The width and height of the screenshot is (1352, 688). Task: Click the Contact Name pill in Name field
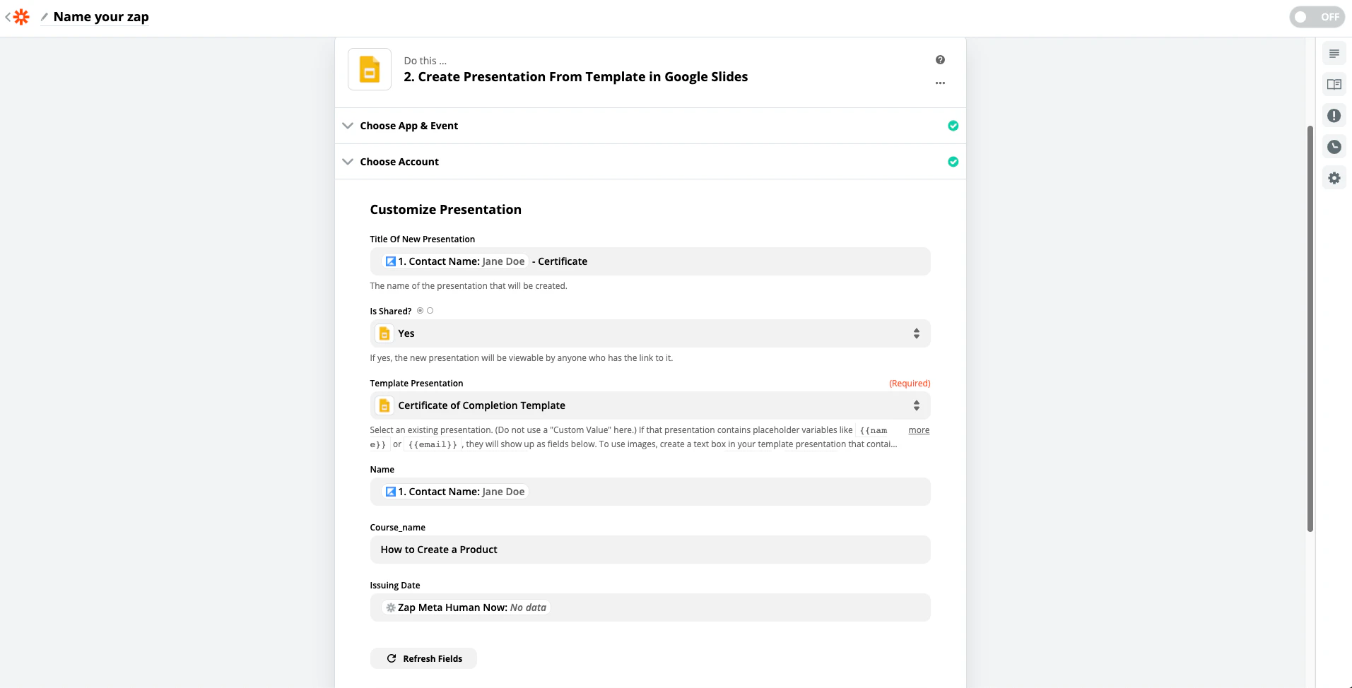[455, 492]
